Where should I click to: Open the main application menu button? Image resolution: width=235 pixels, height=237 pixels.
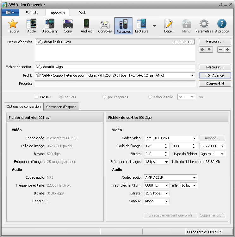(10, 12)
